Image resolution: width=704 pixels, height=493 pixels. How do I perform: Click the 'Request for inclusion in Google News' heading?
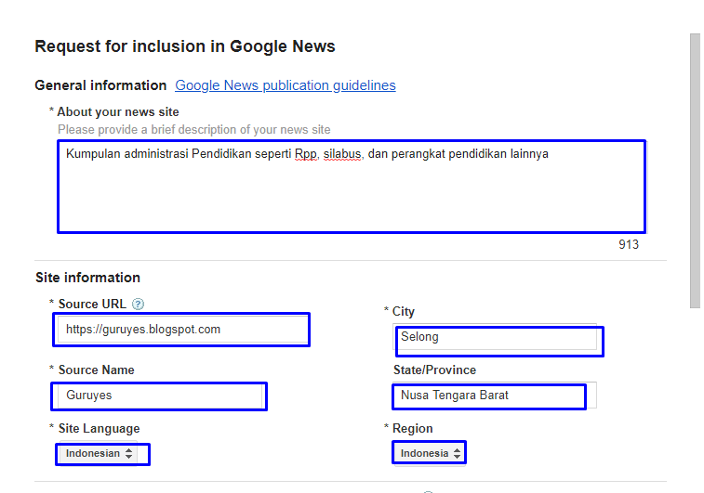pos(185,45)
